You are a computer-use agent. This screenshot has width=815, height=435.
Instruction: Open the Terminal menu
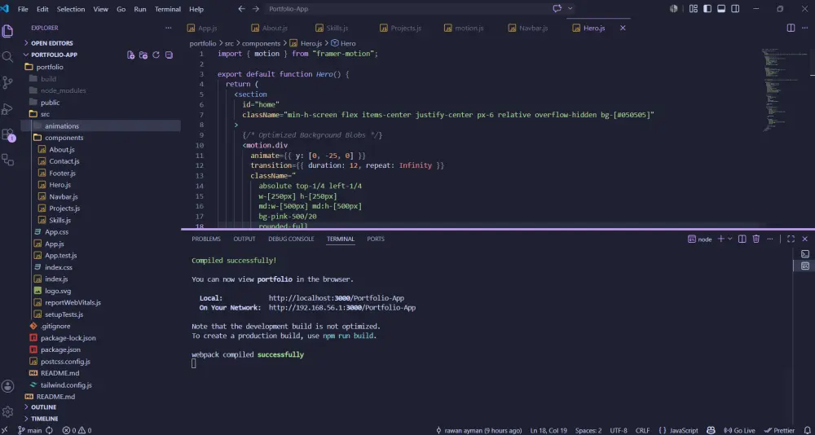[168, 9]
